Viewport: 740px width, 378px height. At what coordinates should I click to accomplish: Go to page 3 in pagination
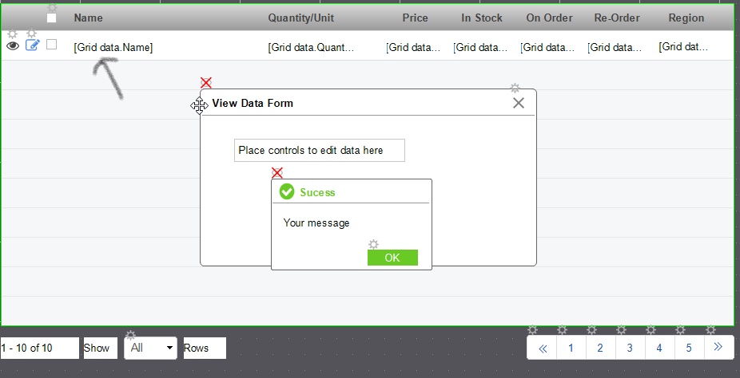(630, 348)
